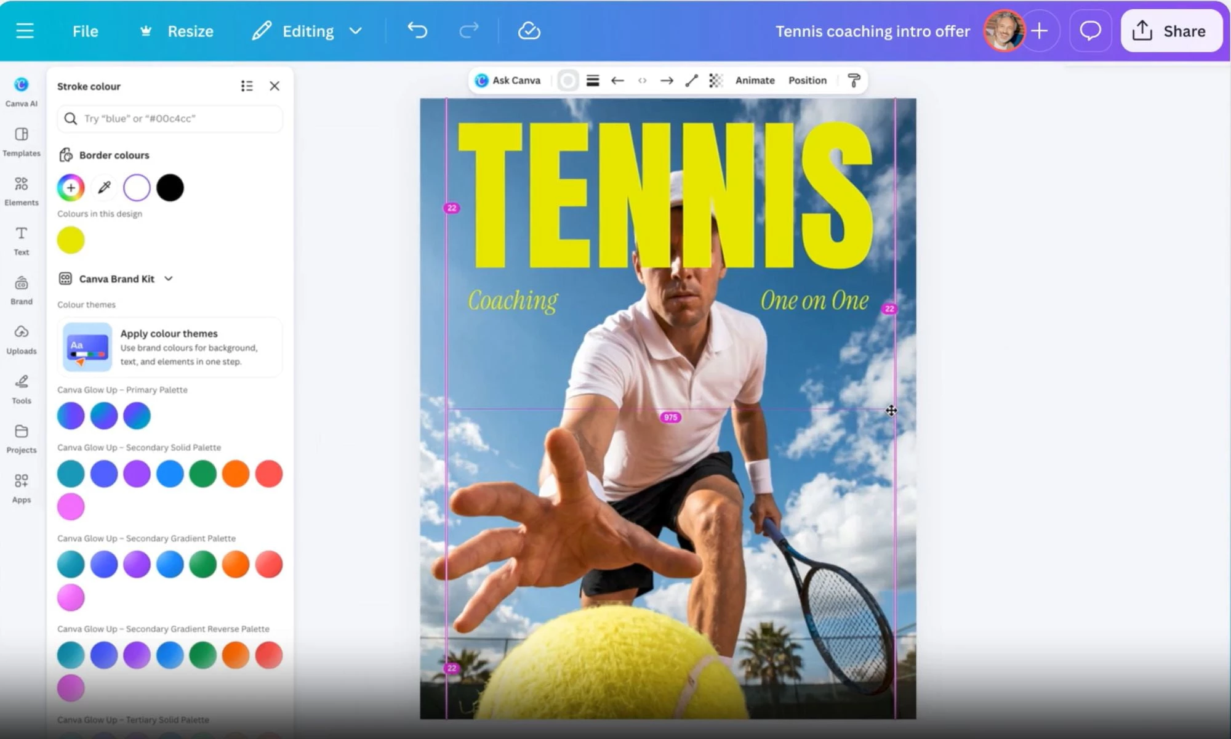Set the line end arrow style
The height and width of the screenshot is (739, 1231).
[667, 81]
